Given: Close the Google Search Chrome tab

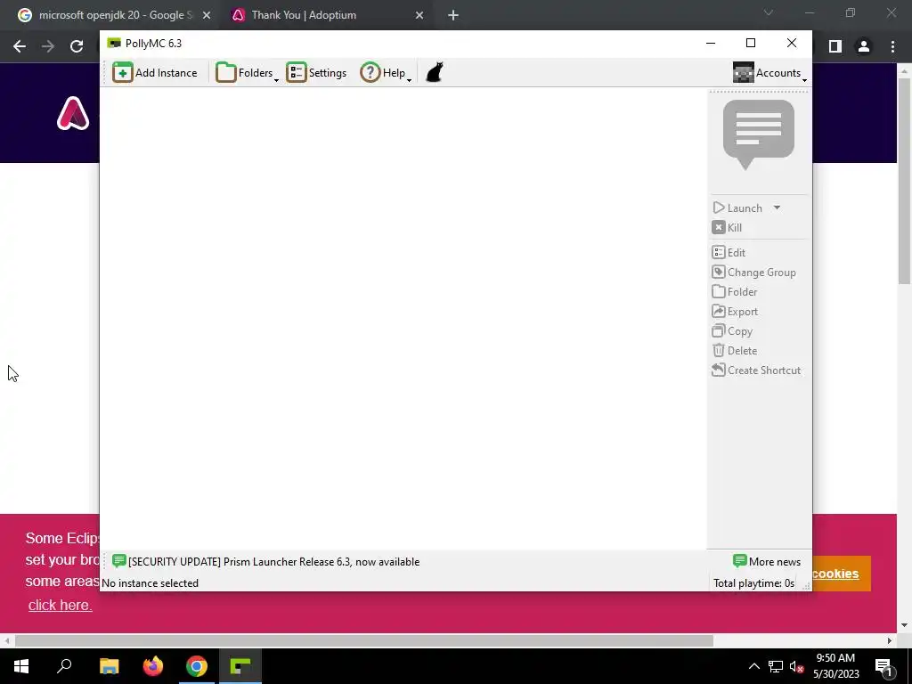Looking at the screenshot, I should [207, 15].
